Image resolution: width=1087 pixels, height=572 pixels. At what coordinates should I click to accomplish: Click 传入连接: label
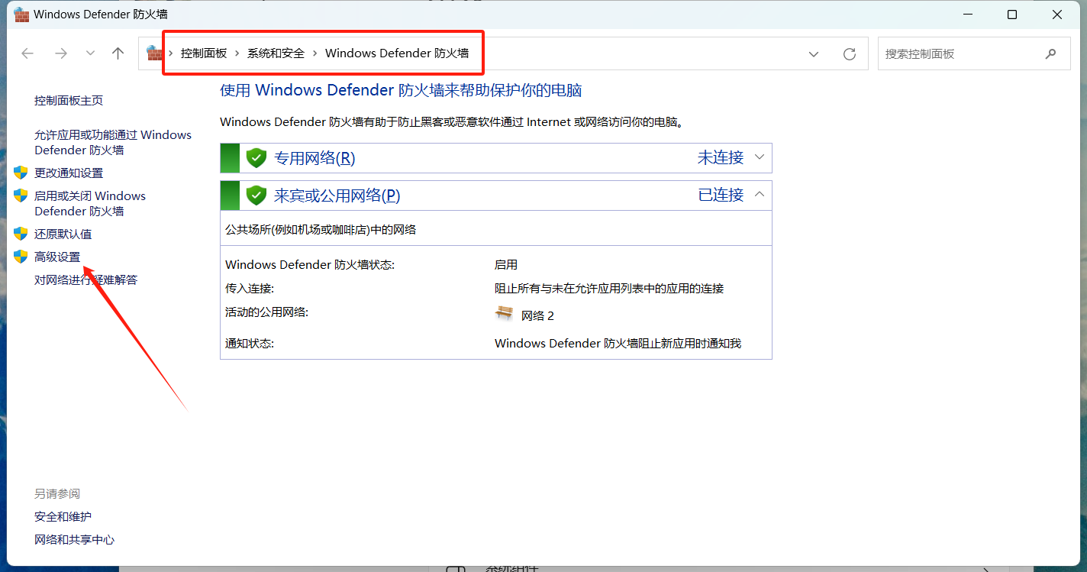[250, 288]
